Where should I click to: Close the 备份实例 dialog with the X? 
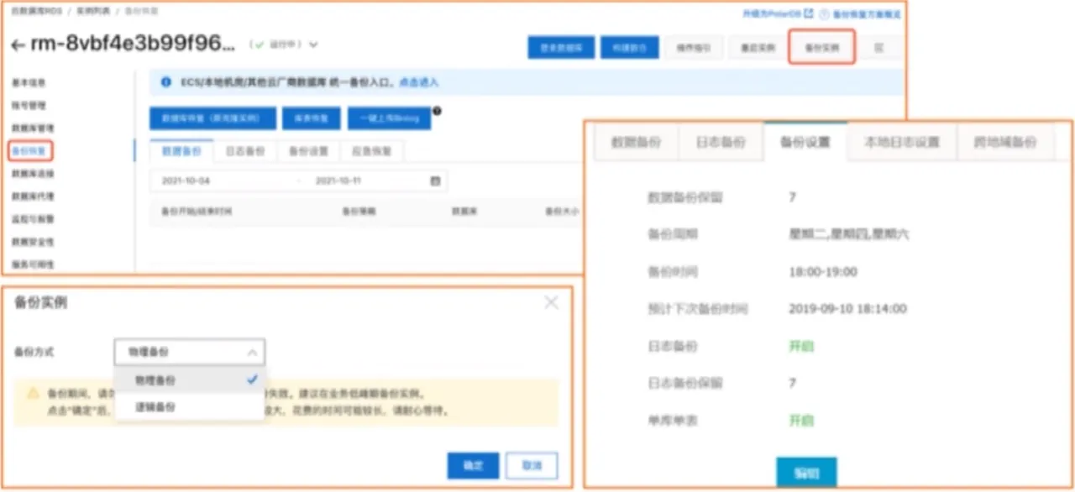coord(551,302)
